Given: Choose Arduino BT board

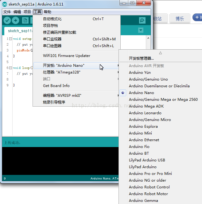Looking at the screenshot, I should click(x=161, y=153).
